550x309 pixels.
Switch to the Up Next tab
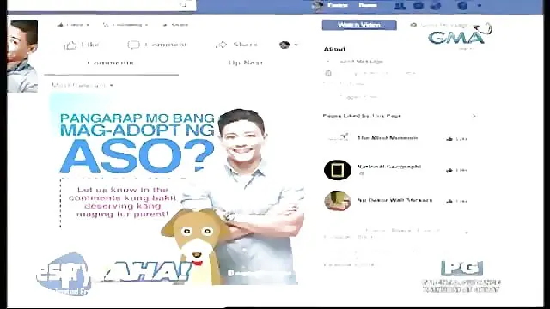tap(246, 63)
